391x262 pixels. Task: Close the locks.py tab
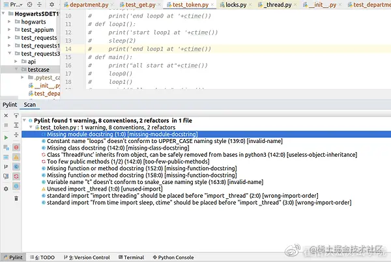coord(250,5)
